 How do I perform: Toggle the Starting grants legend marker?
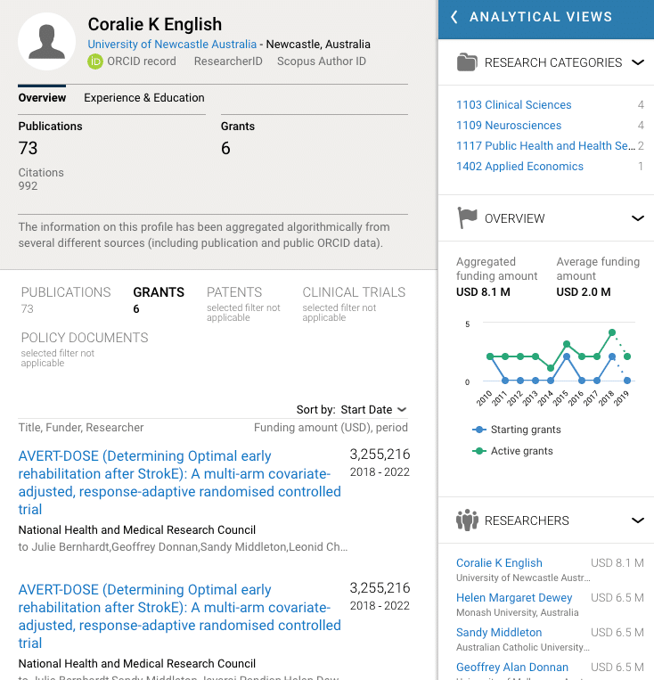478,430
